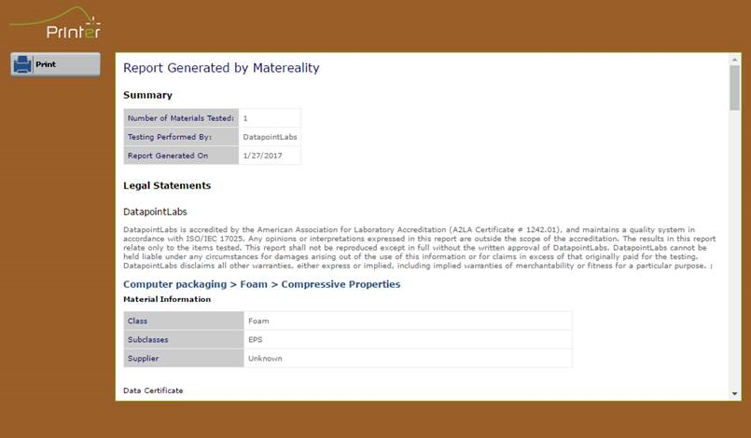Click the Report Generated by Matereality heading
This screenshot has height=438, width=751.
coord(221,68)
